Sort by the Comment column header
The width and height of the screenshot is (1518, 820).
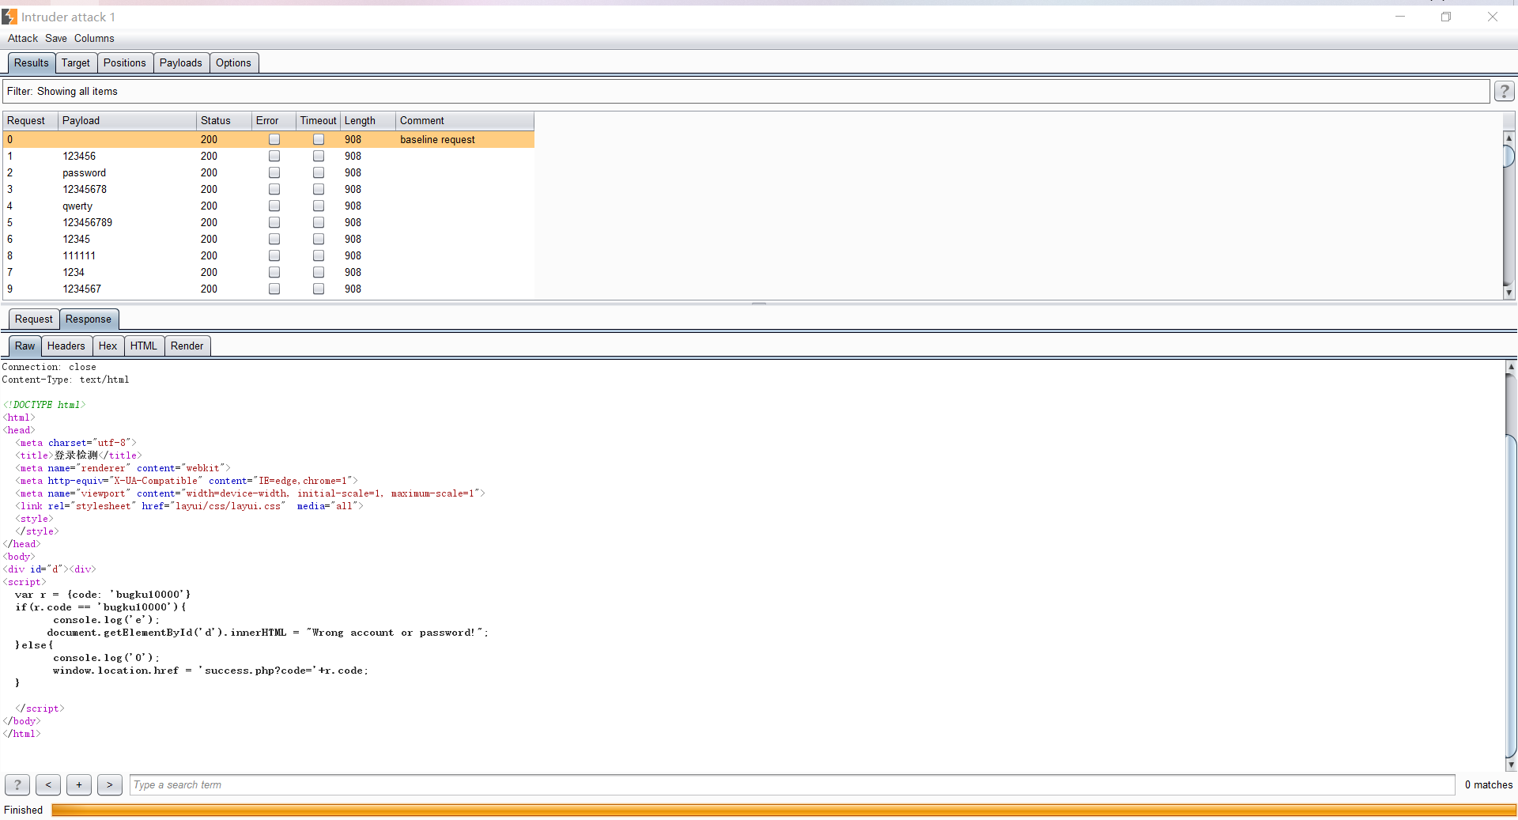click(465, 120)
